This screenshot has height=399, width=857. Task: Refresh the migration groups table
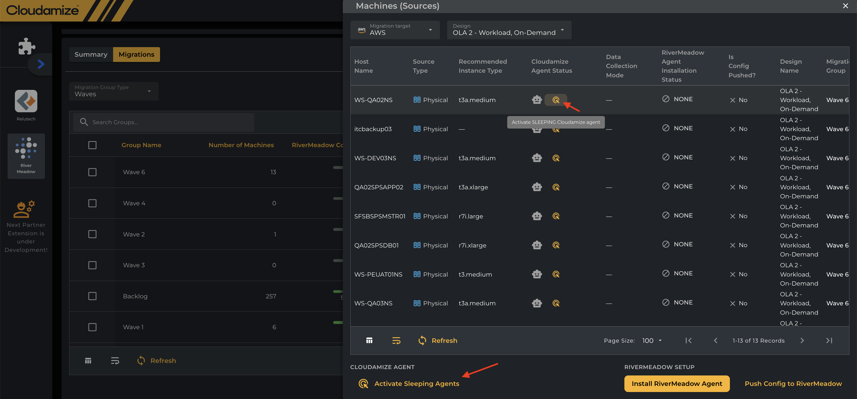point(156,361)
